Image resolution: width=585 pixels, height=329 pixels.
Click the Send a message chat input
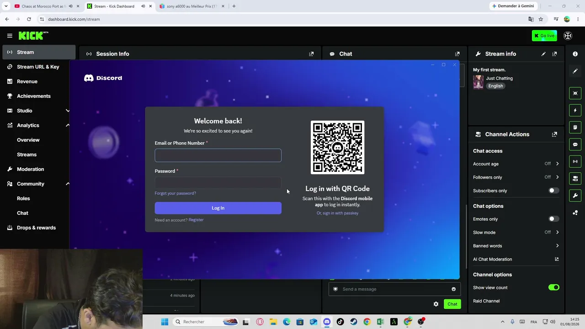(394, 289)
